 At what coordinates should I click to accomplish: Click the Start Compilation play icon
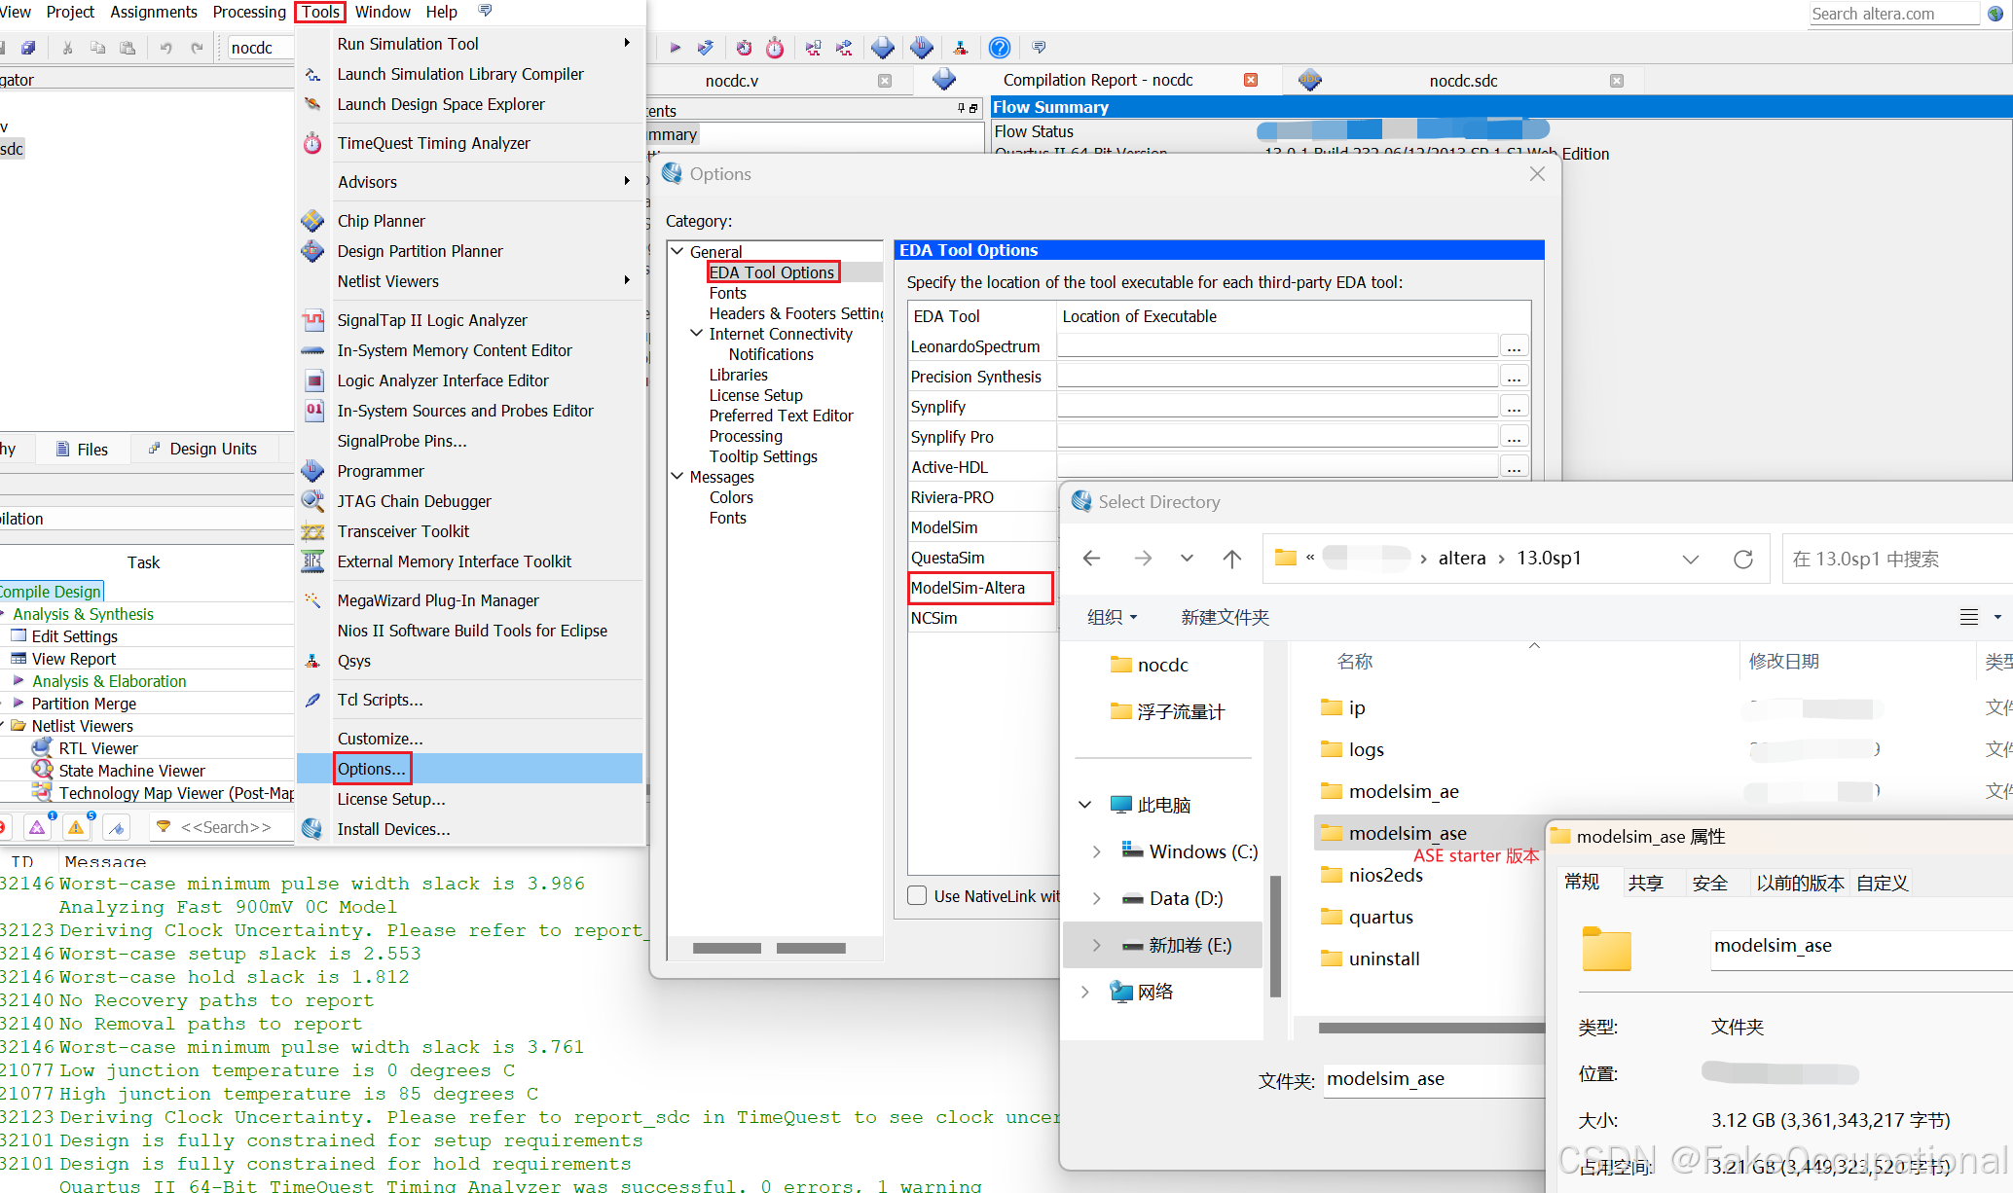[675, 47]
